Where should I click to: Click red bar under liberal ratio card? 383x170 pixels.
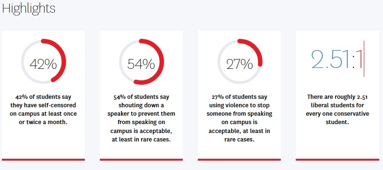point(338,160)
